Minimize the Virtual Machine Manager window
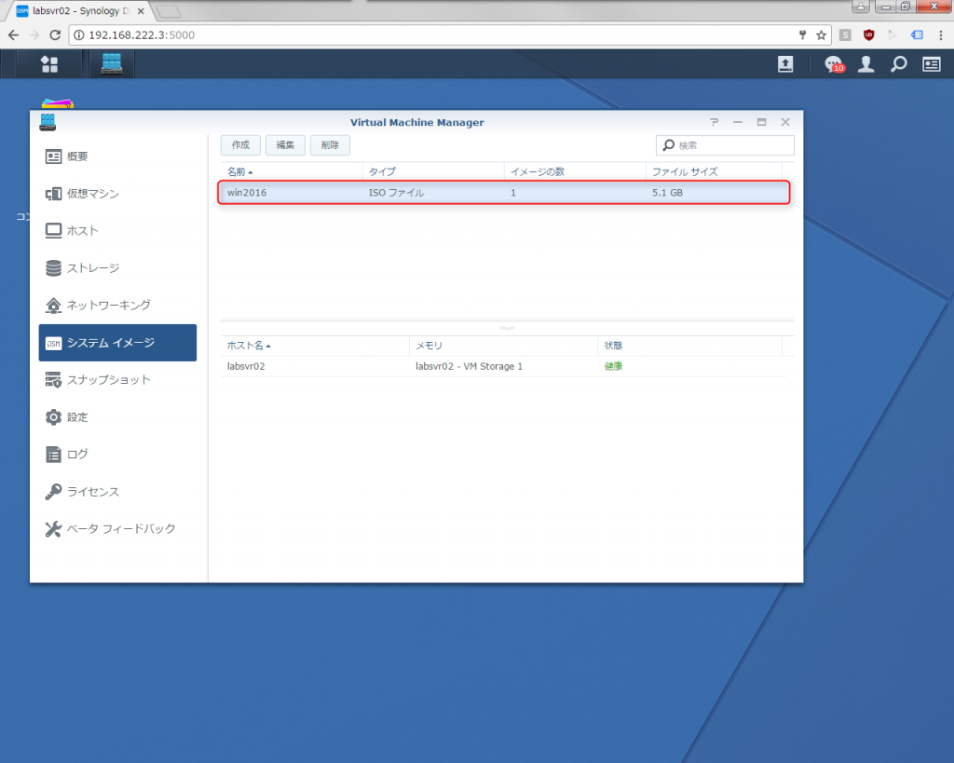 738,122
